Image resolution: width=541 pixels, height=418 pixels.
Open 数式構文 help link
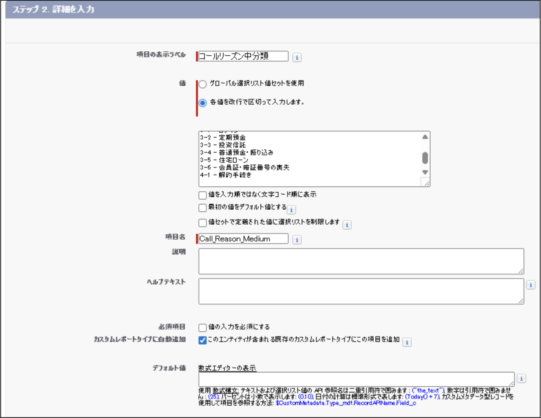point(225,391)
